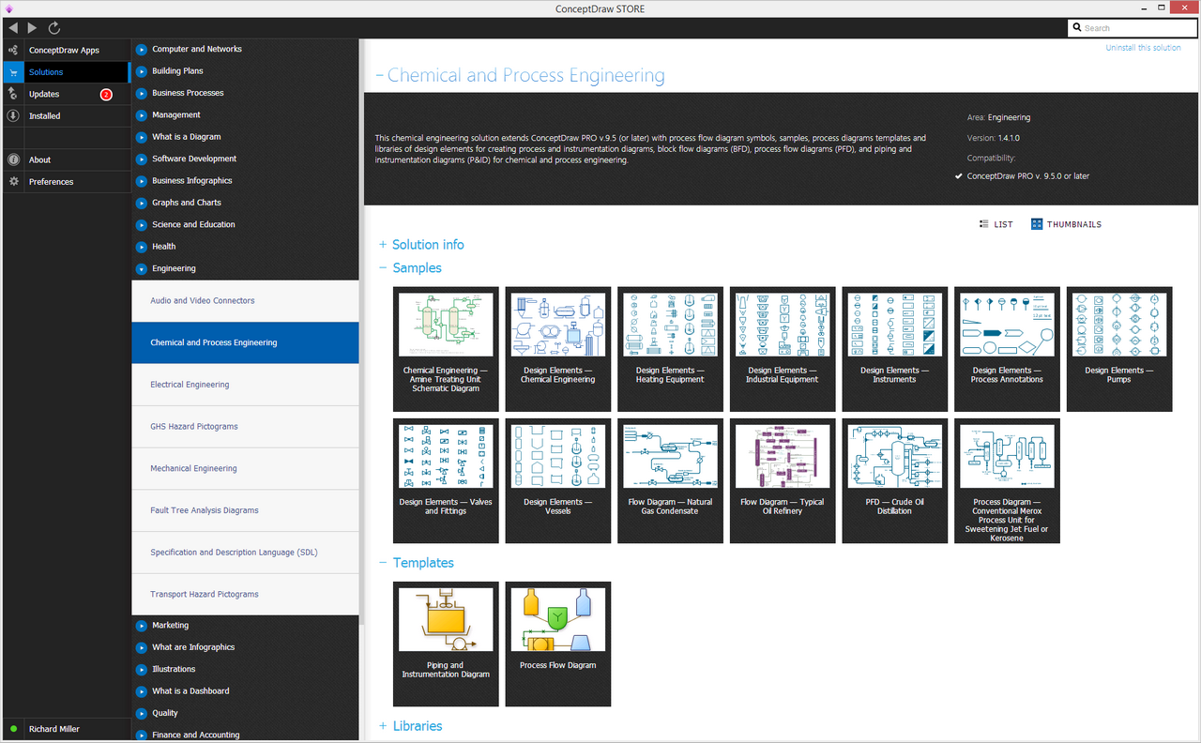
Task: Click the red updates count badge
Action: click(106, 95)
